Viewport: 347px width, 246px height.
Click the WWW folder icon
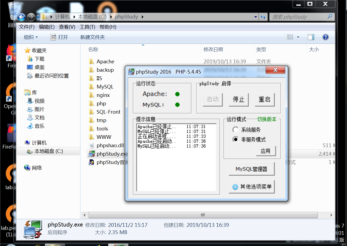[91, 137]
